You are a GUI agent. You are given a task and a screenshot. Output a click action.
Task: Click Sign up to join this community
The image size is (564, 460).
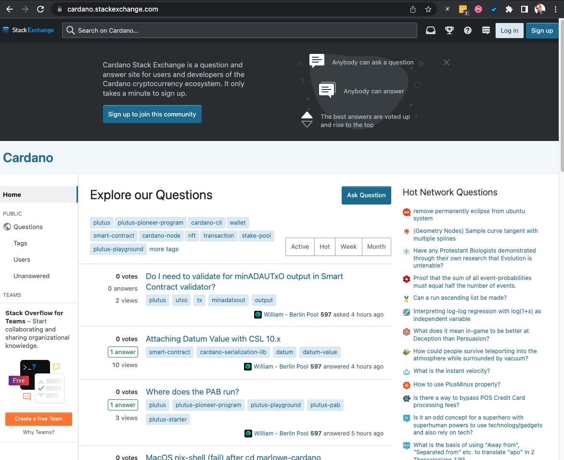click(152, 114)
